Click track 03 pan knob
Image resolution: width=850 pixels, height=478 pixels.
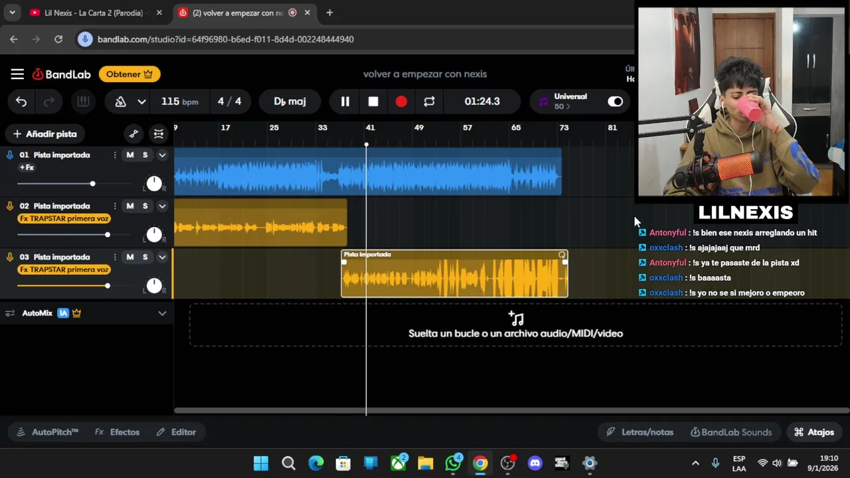pos(154,285)
